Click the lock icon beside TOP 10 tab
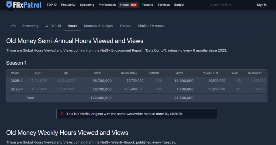The height and width of the screenshot is (145, 276). point(46,26)
